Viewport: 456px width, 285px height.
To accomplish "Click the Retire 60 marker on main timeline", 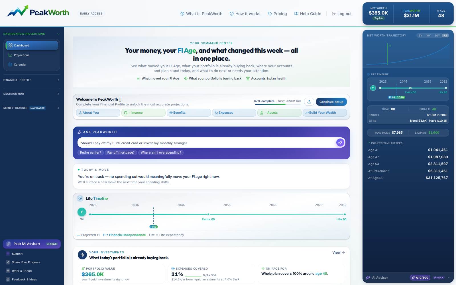I will pos(208,214).
